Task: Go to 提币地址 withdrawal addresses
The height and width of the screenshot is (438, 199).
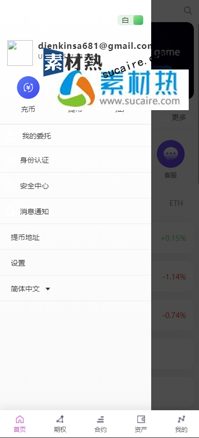Action: pos(76,237)
